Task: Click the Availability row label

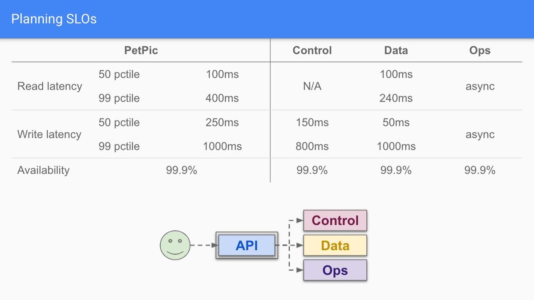Action: click(x=44, y=170)
